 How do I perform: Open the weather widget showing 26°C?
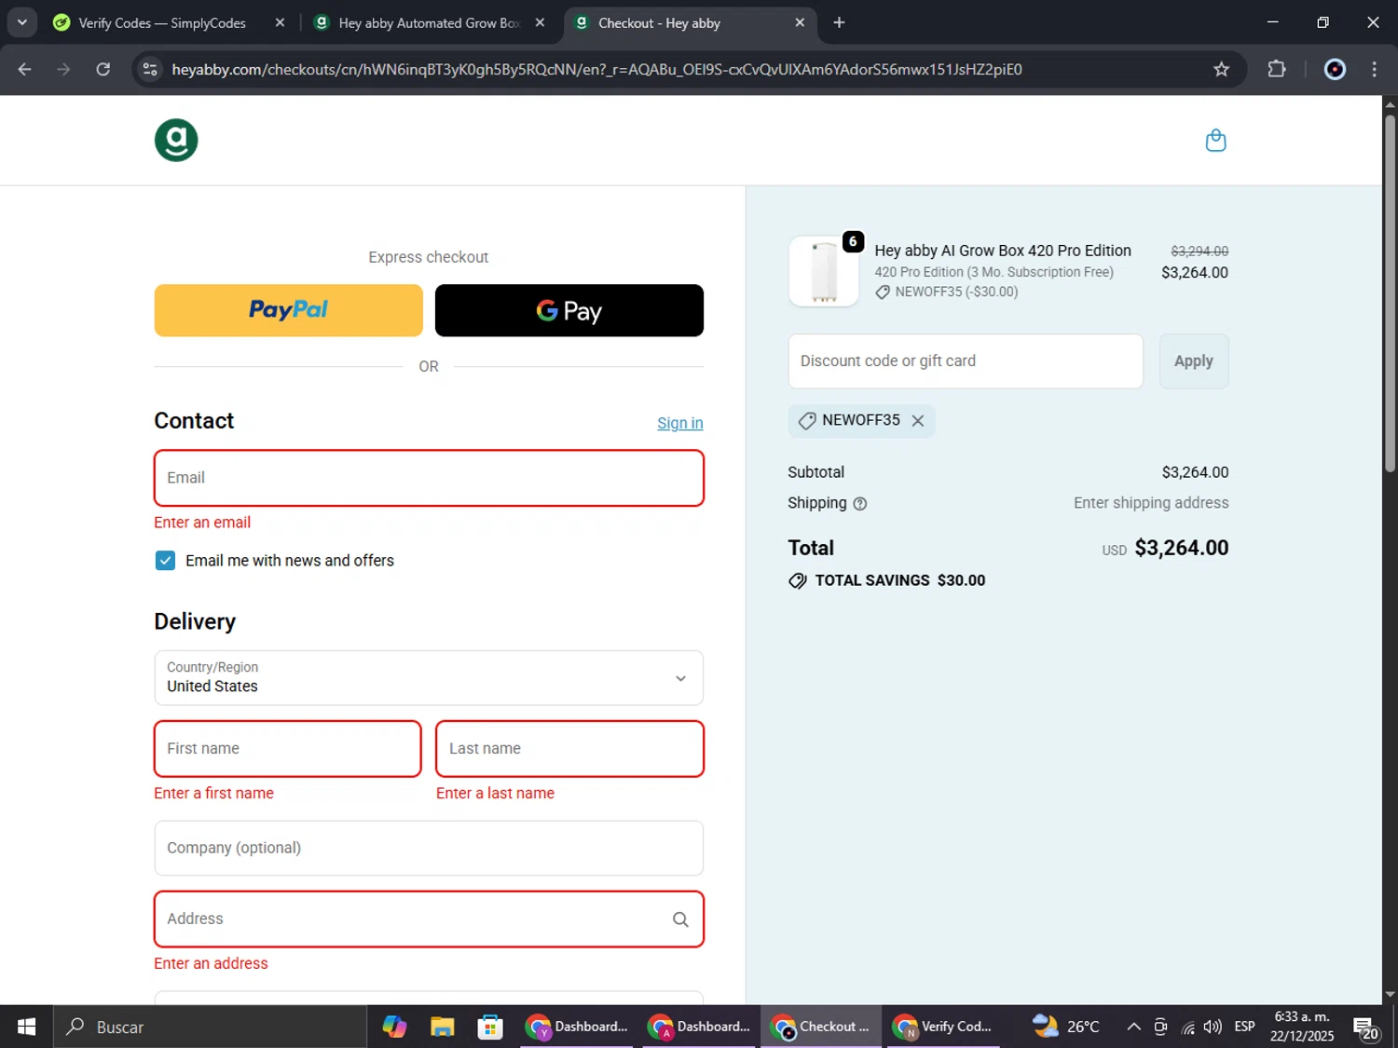[x=1066, y=1027]
